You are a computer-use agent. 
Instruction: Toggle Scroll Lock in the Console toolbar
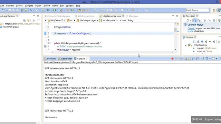pos(190,59)
